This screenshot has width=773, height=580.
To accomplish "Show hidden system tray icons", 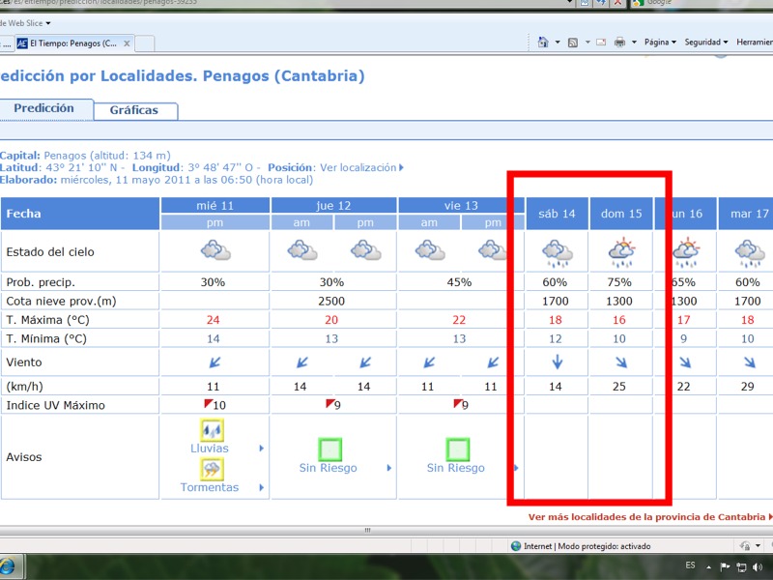I will 709,566.
